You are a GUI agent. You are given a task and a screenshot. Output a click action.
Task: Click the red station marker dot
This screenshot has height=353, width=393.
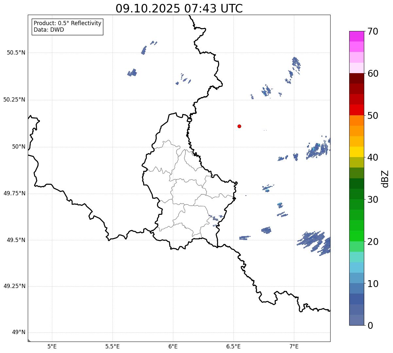point(239,126)
